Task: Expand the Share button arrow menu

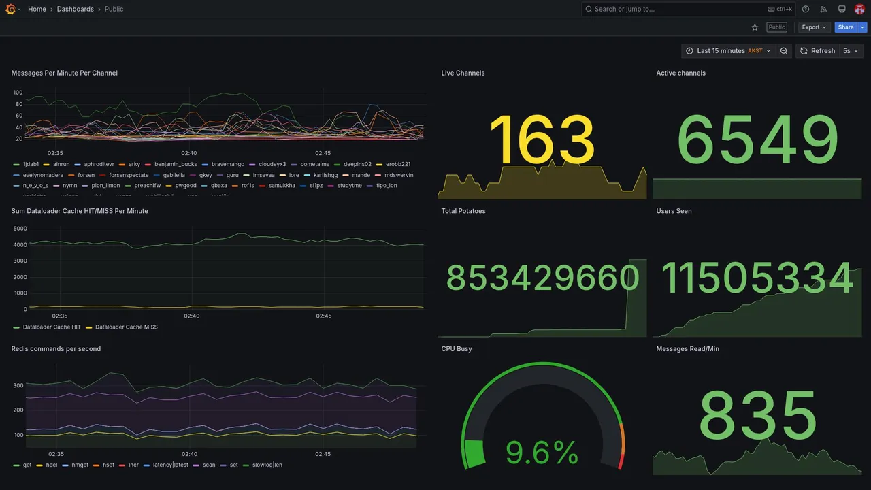Action: click(863, 27)
